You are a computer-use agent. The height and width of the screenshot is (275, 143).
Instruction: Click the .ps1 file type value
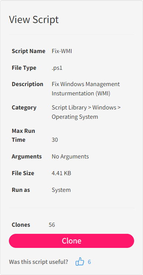(x=57, y=68)
